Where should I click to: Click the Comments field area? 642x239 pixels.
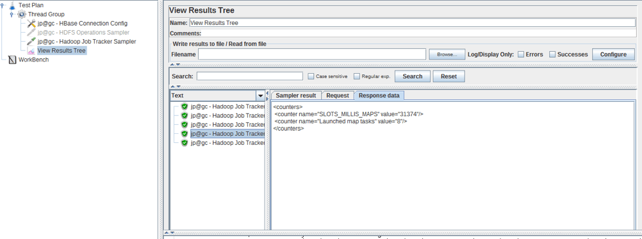(x=419, y=33)
